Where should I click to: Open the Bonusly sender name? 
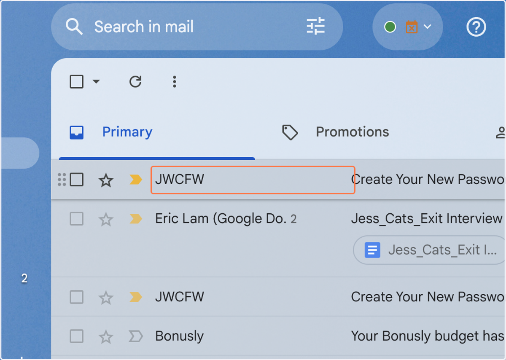click(x=179, y=336)
